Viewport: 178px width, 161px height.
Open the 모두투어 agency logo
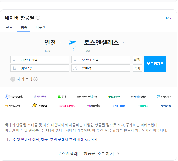coord(114,97)
